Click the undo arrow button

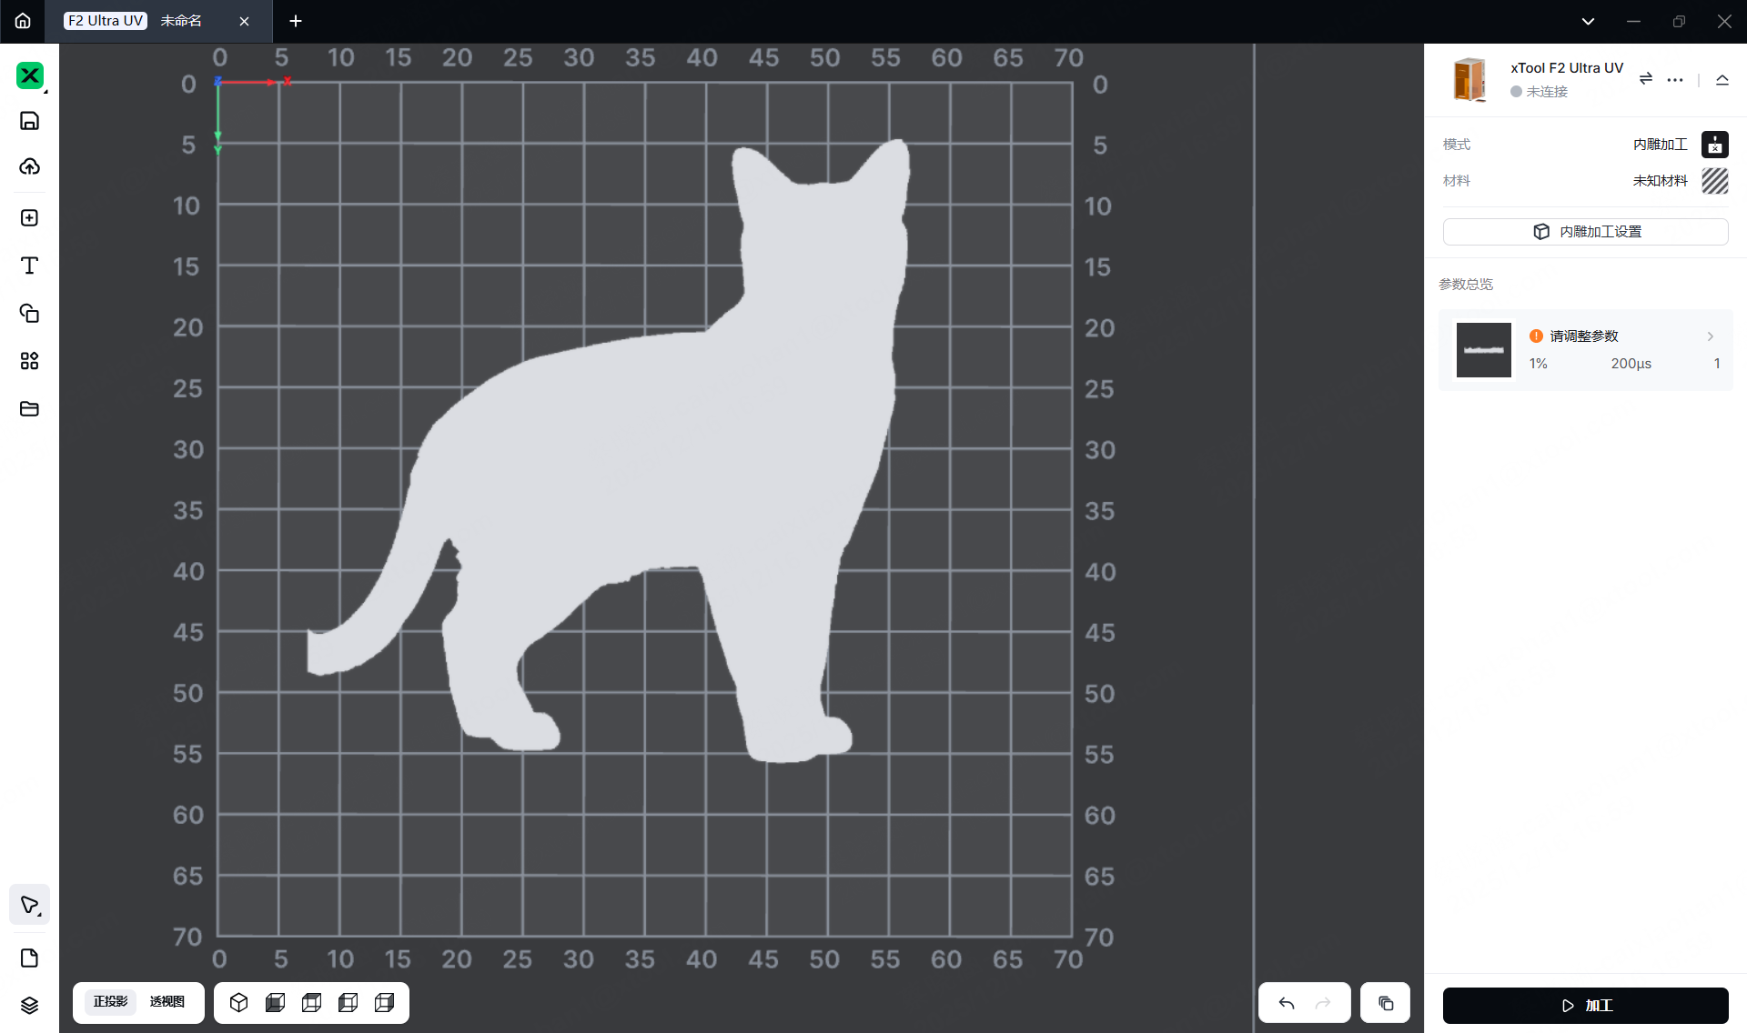tap(1286, 1003)
